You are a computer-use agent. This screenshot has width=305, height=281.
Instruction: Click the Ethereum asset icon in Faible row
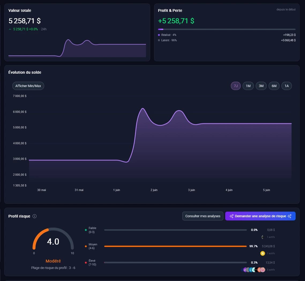pyautogui.click(x=262, y=237)
